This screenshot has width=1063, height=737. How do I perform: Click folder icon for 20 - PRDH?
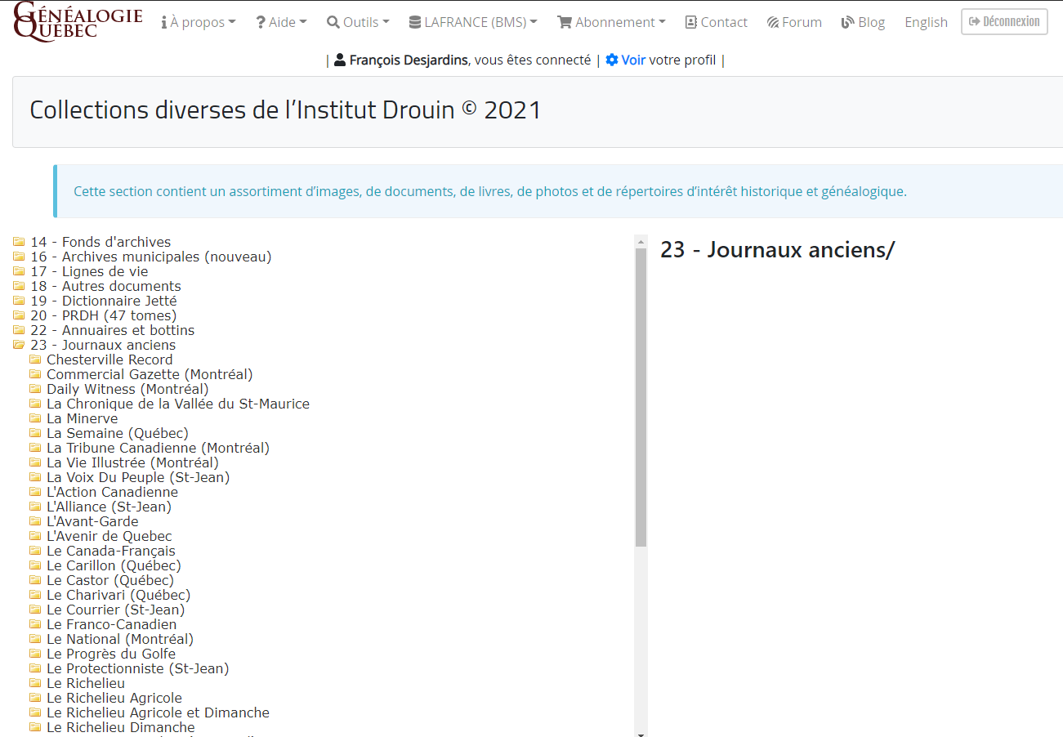[19, 315]
